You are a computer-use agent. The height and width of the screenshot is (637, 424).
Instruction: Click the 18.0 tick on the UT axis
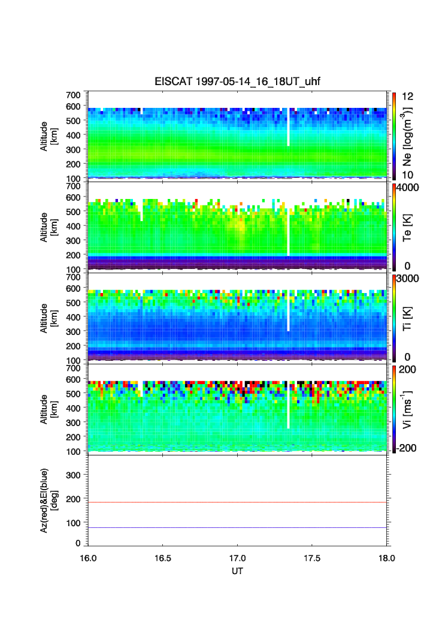(387, 558)
